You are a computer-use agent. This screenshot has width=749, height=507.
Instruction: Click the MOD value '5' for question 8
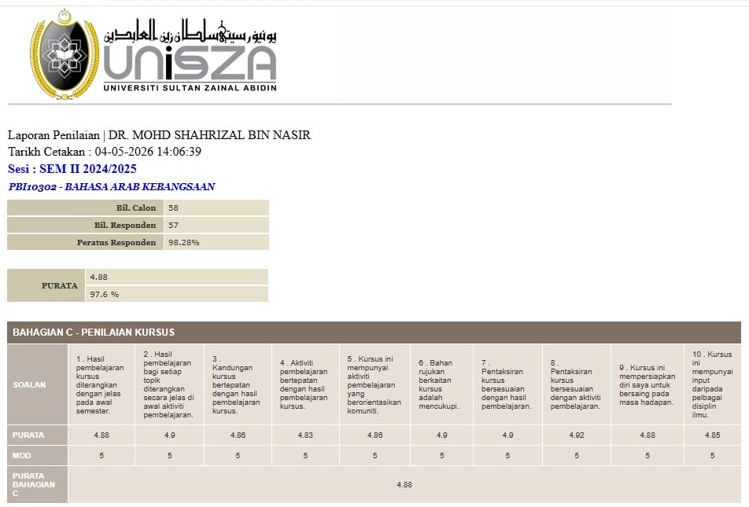[x=577, y=456]
